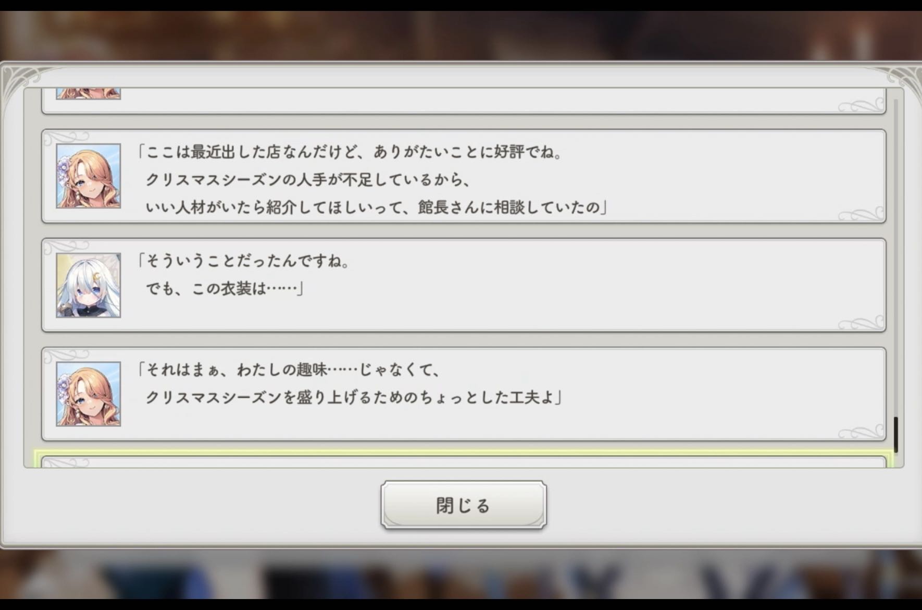Screen dimensions: 922x610
Task: Click swirl ornament in それはまぁ entry's lower-right corner
Action: pos(861,432)
